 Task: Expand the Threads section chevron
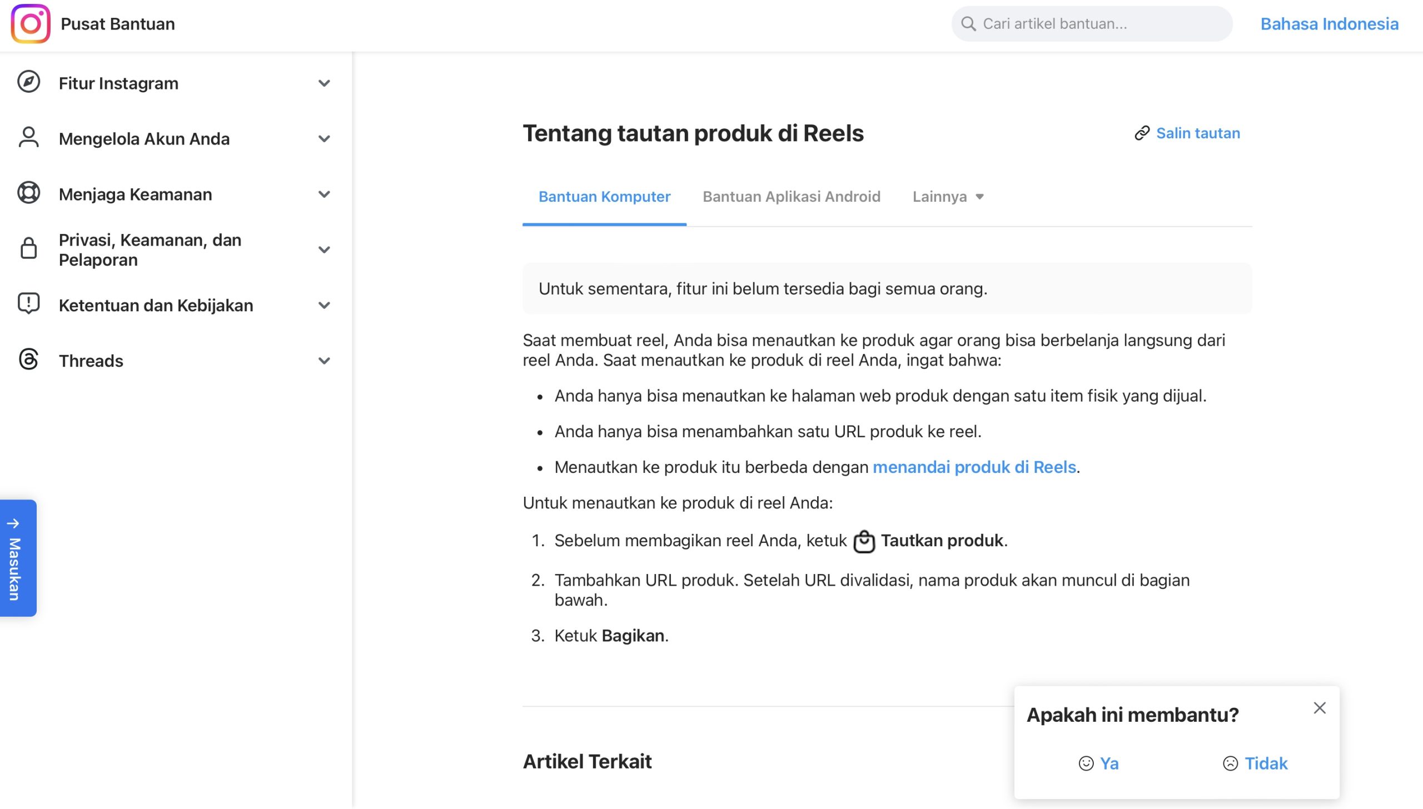[324, 361]
